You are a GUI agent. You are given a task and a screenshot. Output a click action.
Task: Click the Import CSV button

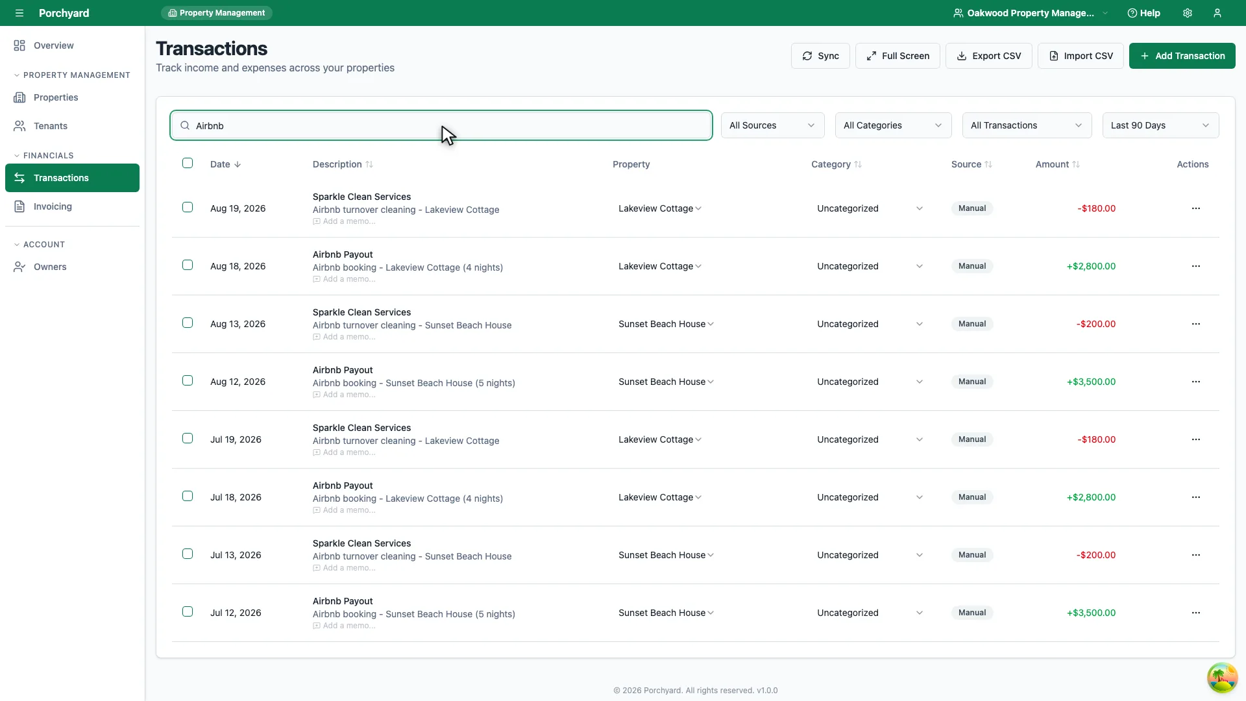(x=1081, y=56)
